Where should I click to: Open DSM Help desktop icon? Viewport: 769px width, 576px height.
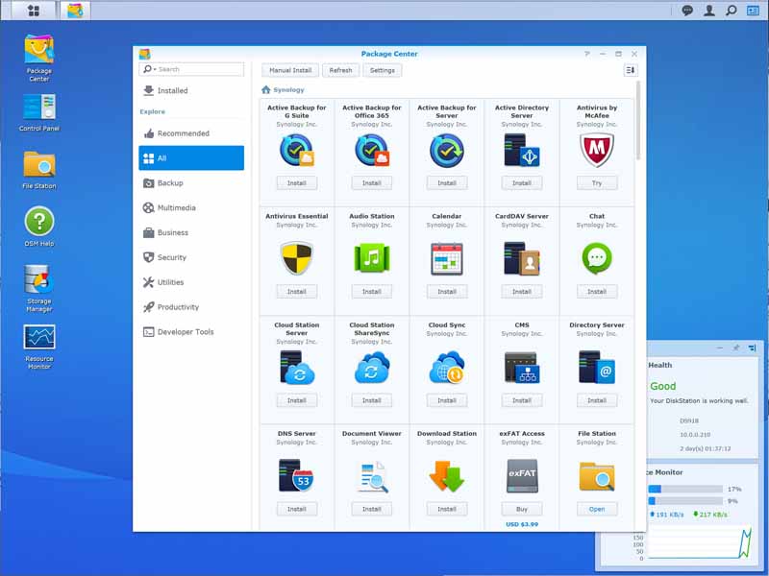(x=39, y=227)
